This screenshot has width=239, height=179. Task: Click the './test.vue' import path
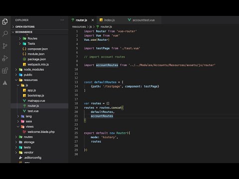pos(130,48)
